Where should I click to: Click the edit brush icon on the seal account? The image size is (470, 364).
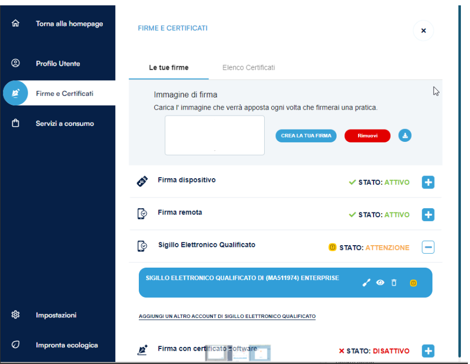367,283
